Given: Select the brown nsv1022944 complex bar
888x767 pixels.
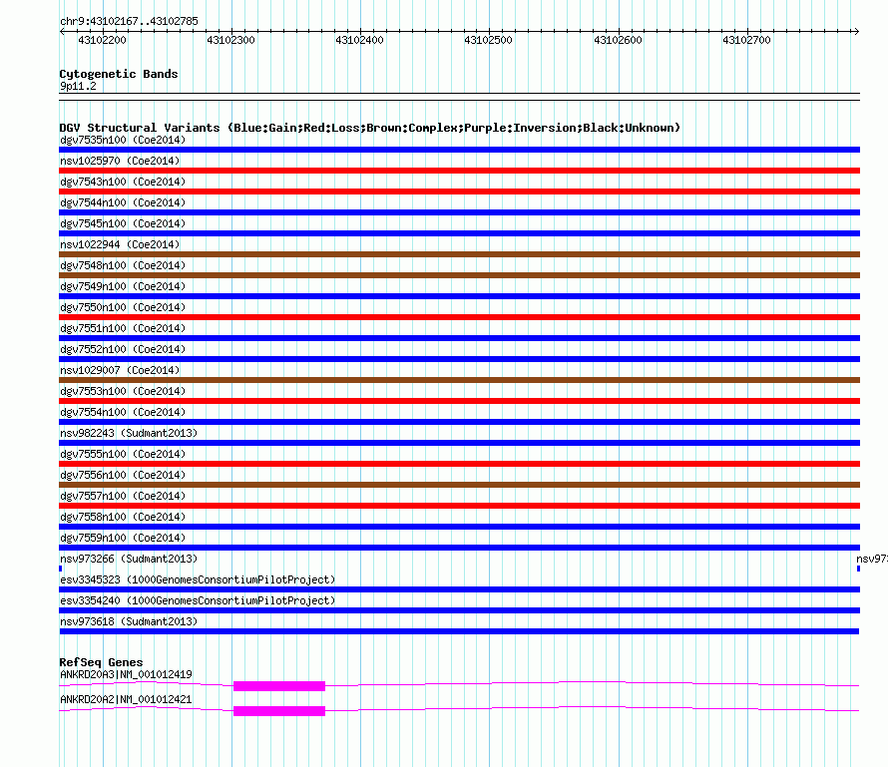Looking at the screenshot, I should [459, 254].
